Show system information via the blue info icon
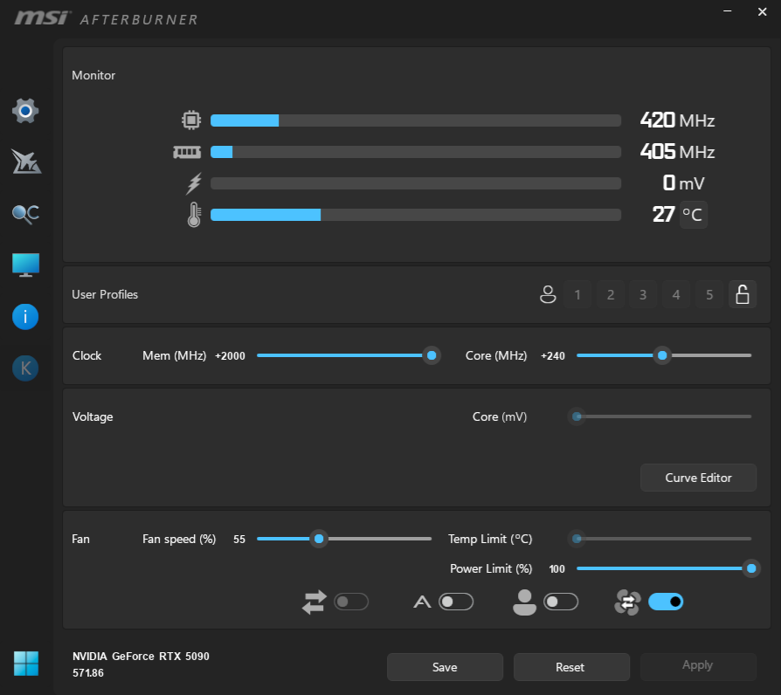The image size is (781, 695). (25, 317)
